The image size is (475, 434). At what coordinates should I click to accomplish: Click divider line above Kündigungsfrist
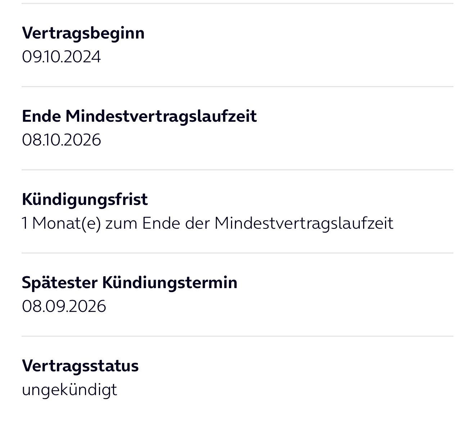pyautogui.click(x=237, y=170)
